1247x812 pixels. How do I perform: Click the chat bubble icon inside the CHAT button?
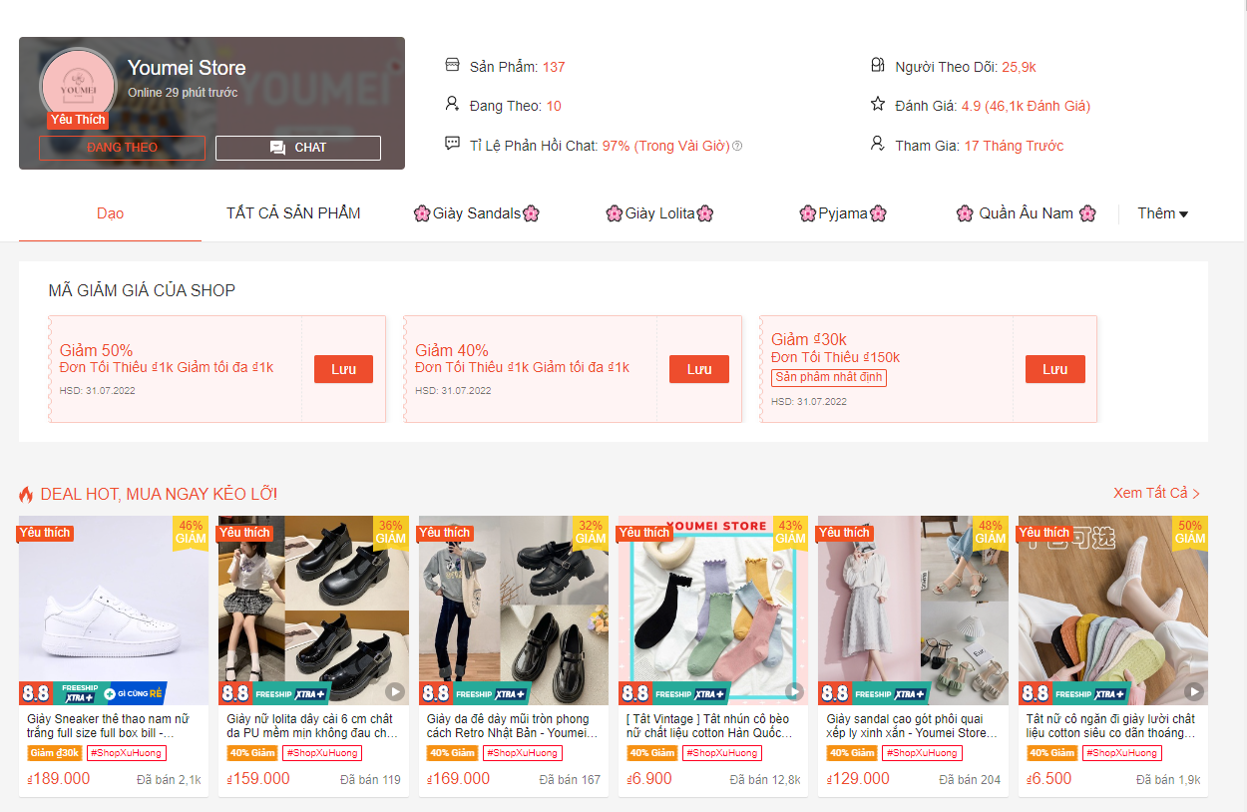pos(275,148)
